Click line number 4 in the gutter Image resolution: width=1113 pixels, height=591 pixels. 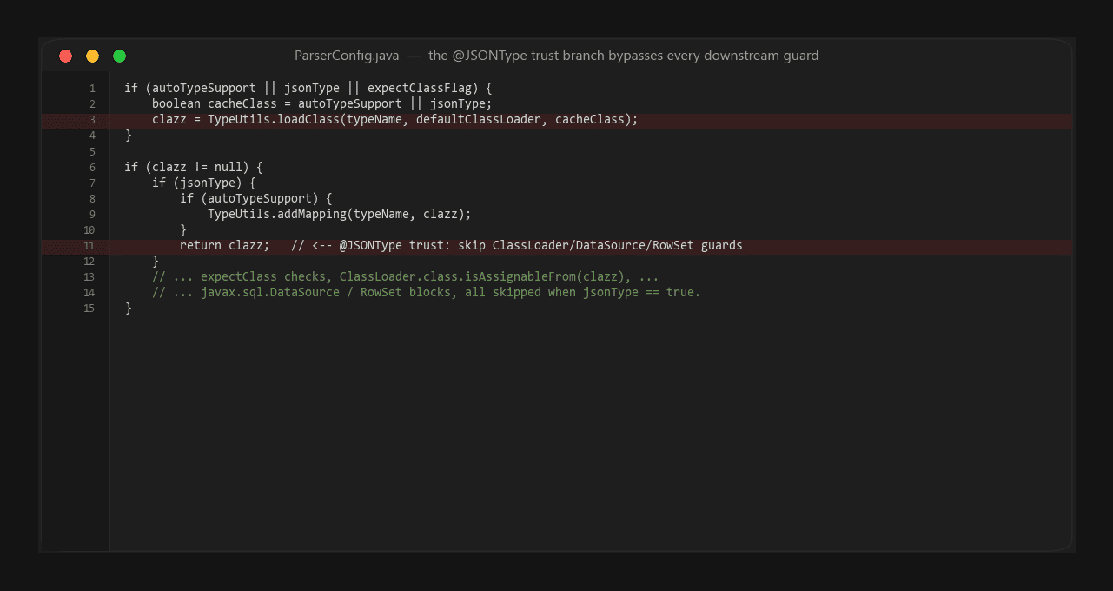(92, 136)
